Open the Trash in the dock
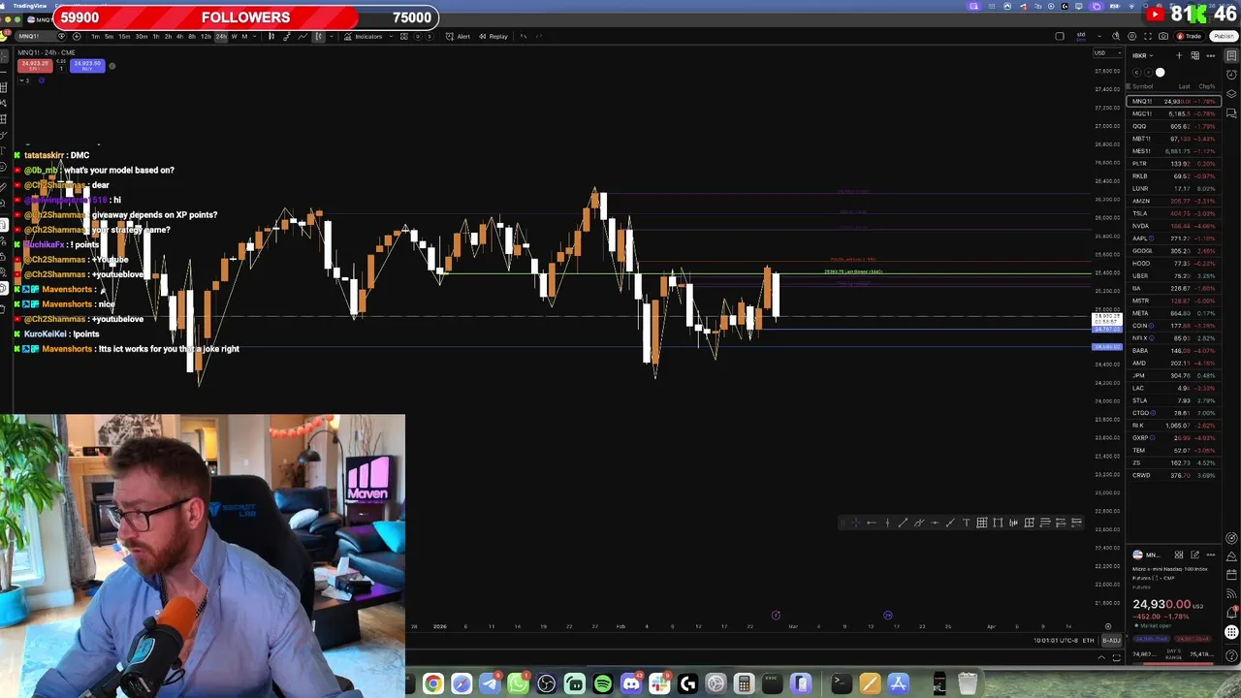Viewport: 1241px width, 698px height. click(x=967, y=683)
